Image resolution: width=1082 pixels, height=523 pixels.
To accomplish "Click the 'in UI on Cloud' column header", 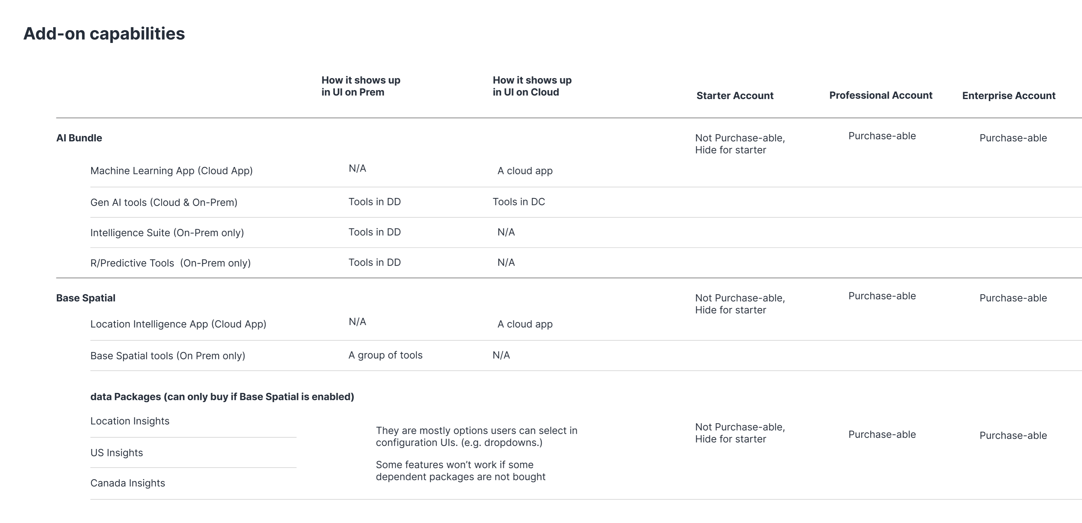I will [532, 86].
